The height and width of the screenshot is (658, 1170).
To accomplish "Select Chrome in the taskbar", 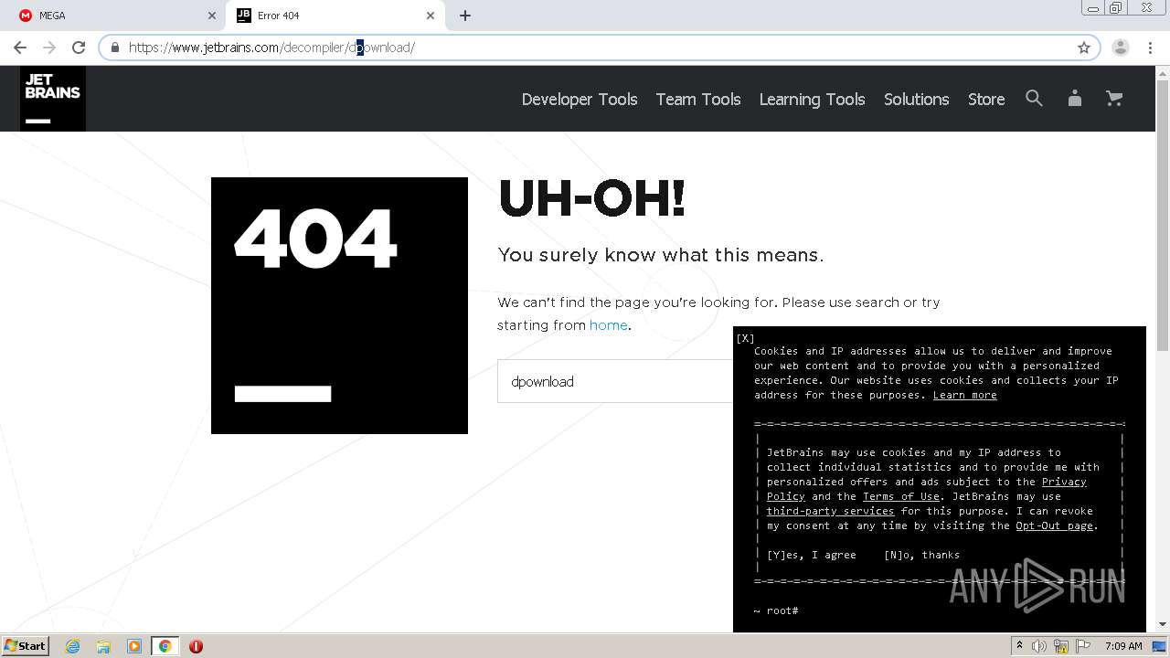I will point(165,646).
